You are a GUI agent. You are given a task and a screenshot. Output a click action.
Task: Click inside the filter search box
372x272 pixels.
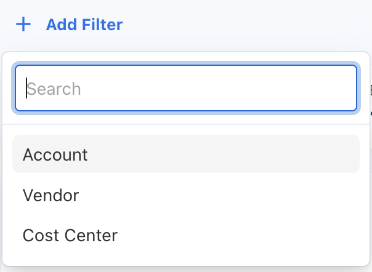click(185, 89)
